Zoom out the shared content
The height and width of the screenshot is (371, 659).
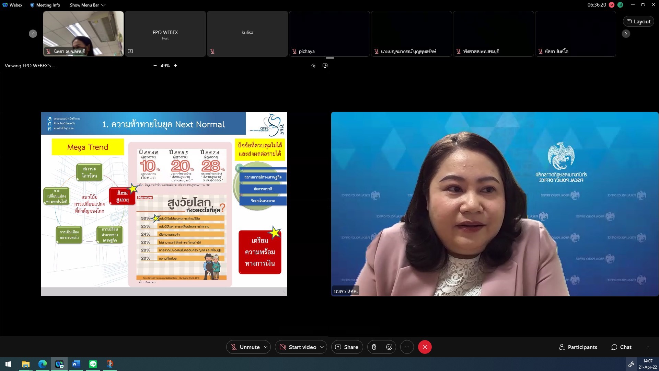(155, 66)
